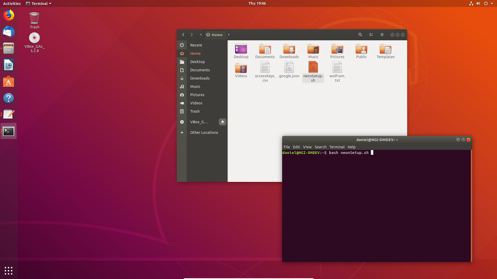Image resolution: width=497 pixels, height=279 pixels.
Task: Click the back navigation button in file manager
Action: (x=184, y=34)
